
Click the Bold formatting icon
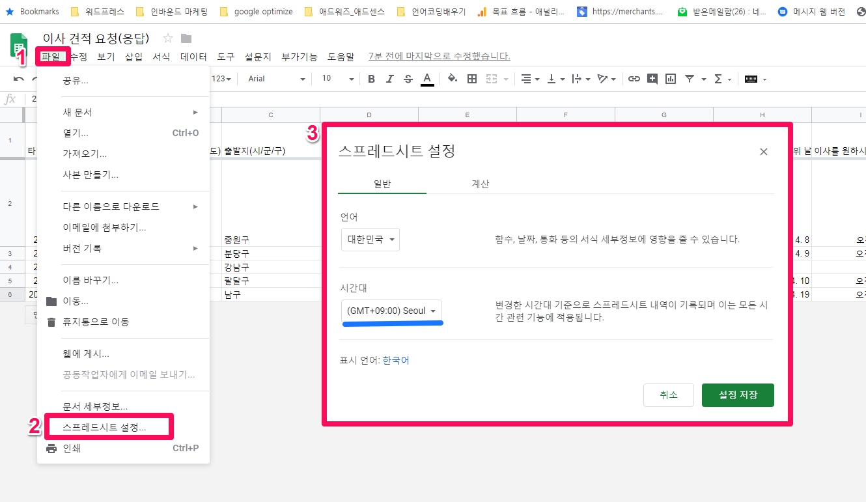(x=371, y=79)
